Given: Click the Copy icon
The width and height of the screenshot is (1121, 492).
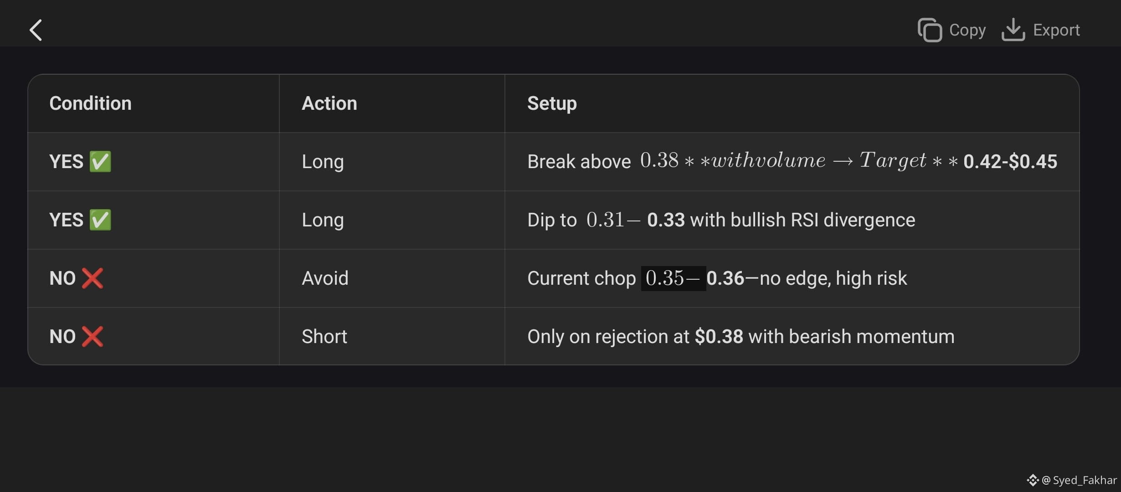Looking at the screenshot, I should pyautogui.click(x=930, y=30).
